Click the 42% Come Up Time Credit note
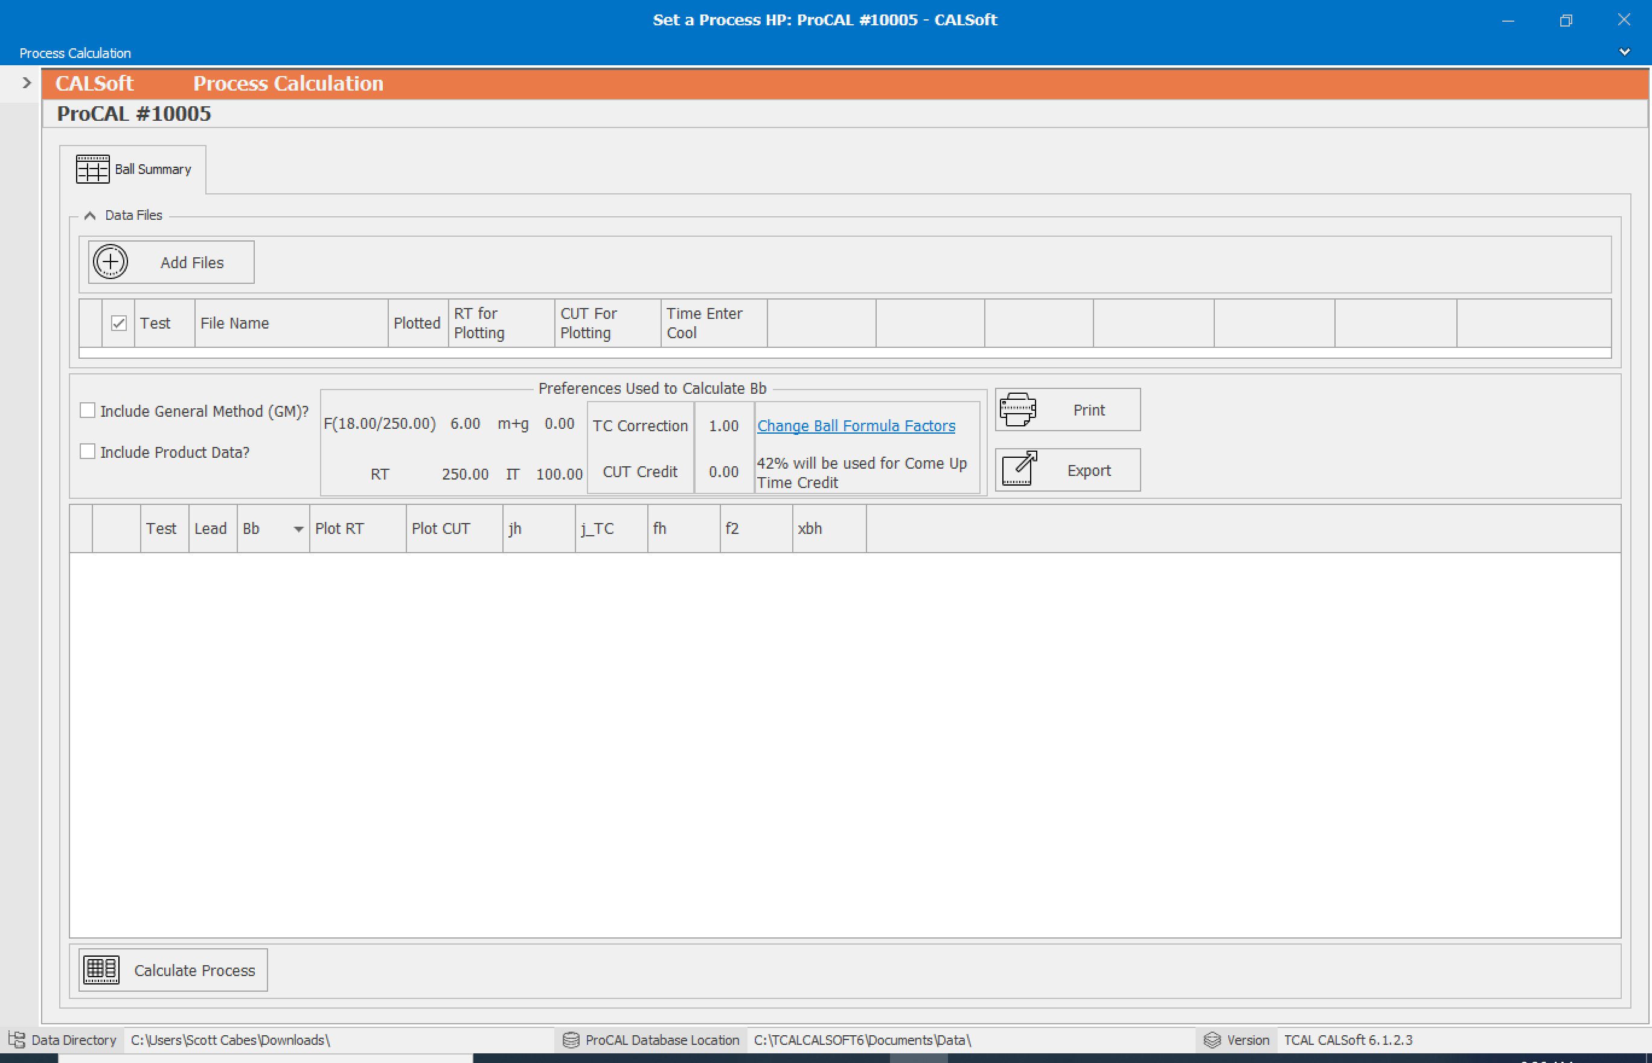The image size is (1652, 1063). pyautogui.click(x=862, y=473)
